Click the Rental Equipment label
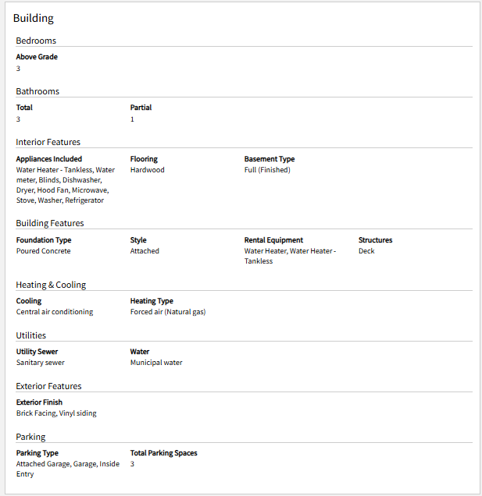This screenshot has height=496, width=482. coord(273,240)
